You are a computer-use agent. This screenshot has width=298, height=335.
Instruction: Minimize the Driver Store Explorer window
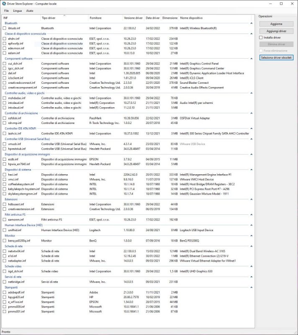point(270,4)
